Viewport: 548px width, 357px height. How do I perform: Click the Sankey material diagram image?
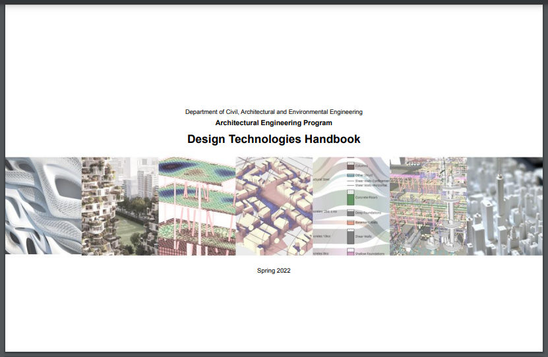(351, 206)
